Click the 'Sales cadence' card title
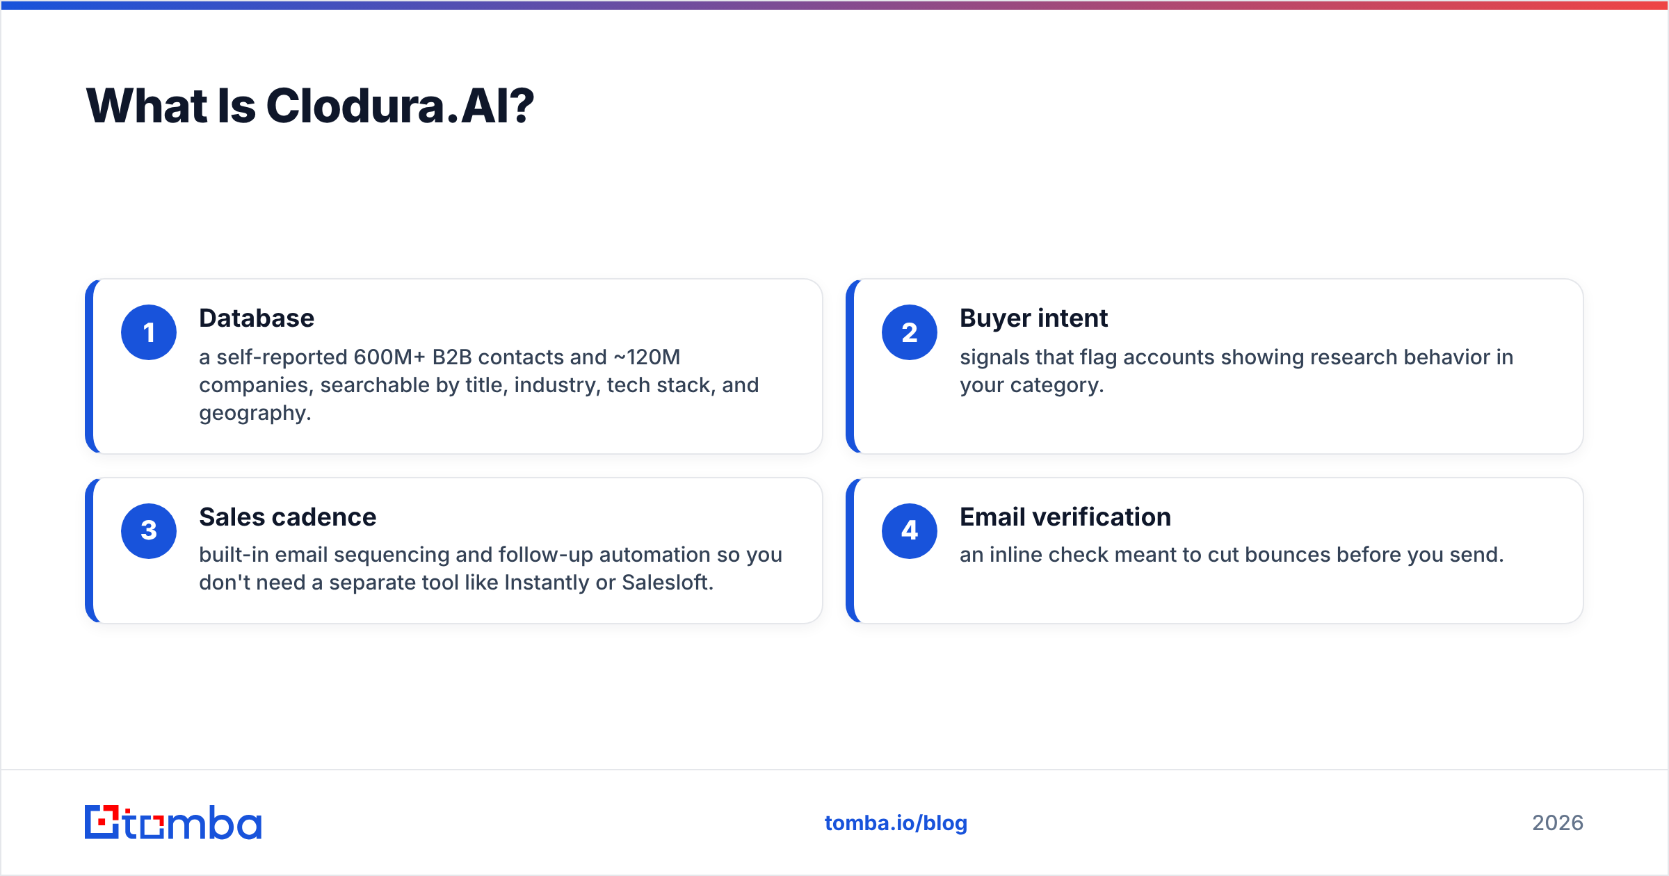This screenshot has width=1669, height=876. (287, 517)
